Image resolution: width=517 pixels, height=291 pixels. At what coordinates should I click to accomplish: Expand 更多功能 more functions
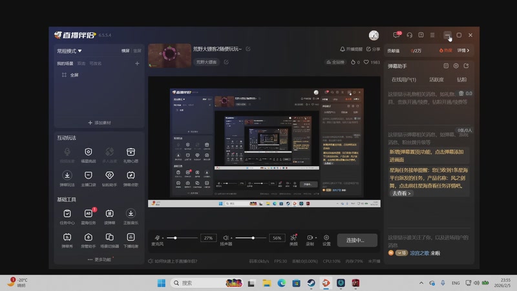(x=100, y=259)
